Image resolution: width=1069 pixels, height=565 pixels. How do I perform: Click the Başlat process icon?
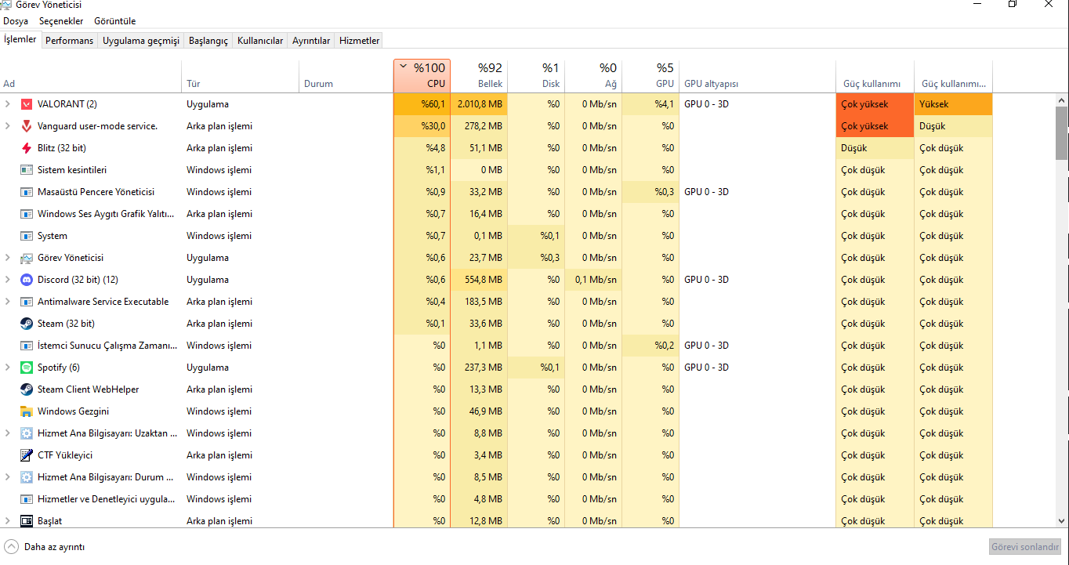pyautogui.click(x=27, y=521)
